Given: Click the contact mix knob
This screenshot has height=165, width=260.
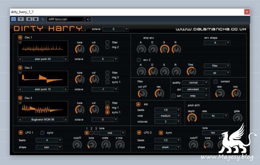Looking at the screenshot, I should click(x=236, y=94).
